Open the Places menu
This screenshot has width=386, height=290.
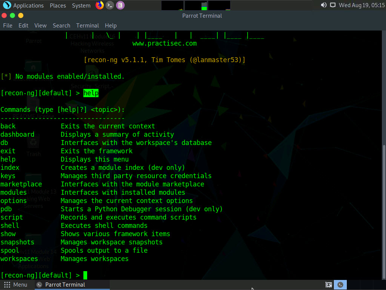58,5
